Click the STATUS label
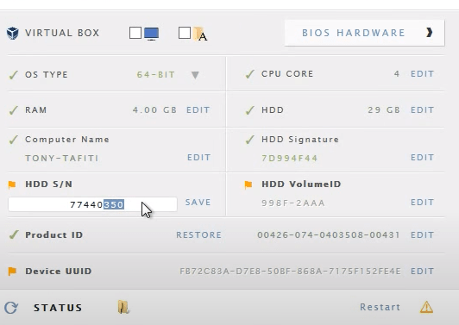Viewport: 459px width, 325px height. pyautogui.click(x=58, y=308)
